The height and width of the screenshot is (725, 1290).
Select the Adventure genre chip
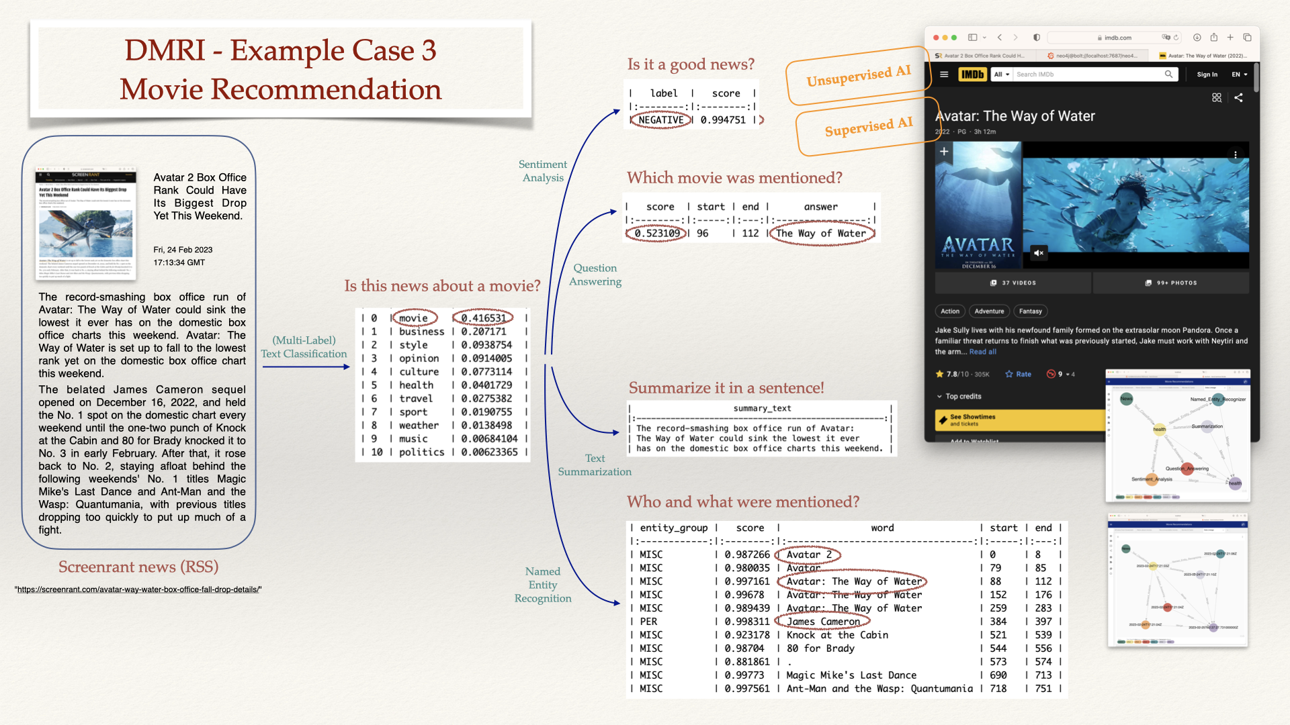coord(989,311)
